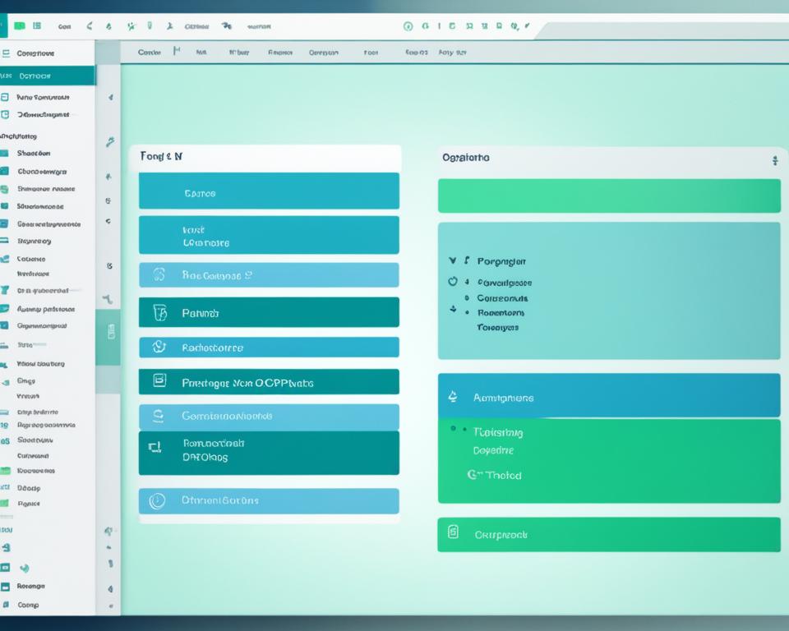Open the Corder tab

150,52
